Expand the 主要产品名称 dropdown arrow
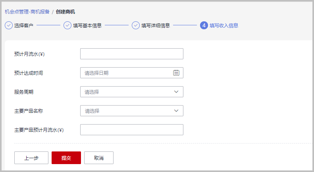The height and width of the screenshot is (172, 314). coord(176,111)
